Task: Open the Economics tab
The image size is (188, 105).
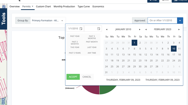Action: click(98, 7)
